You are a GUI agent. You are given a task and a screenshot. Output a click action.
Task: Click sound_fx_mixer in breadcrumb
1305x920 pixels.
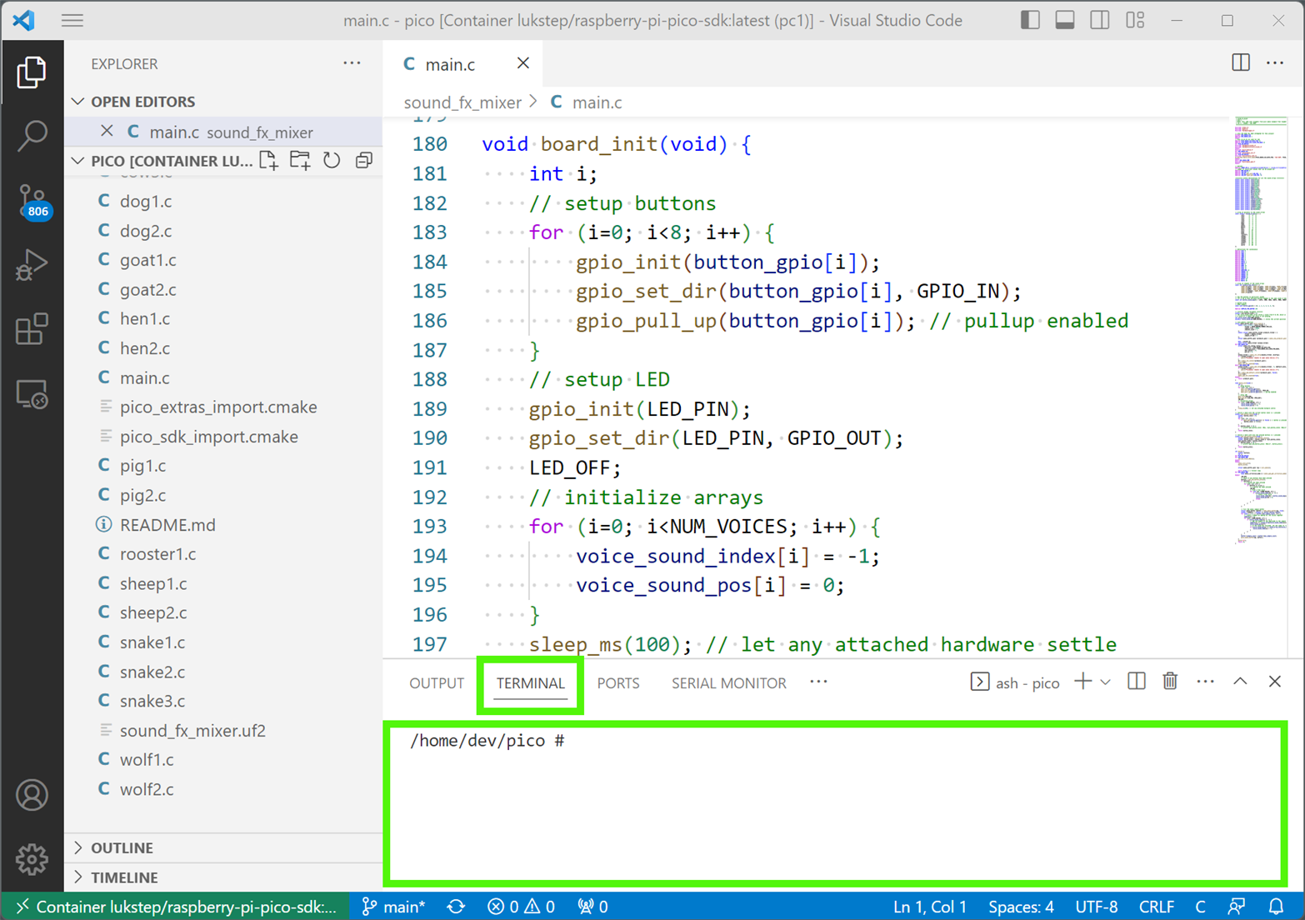click(462, 102)
